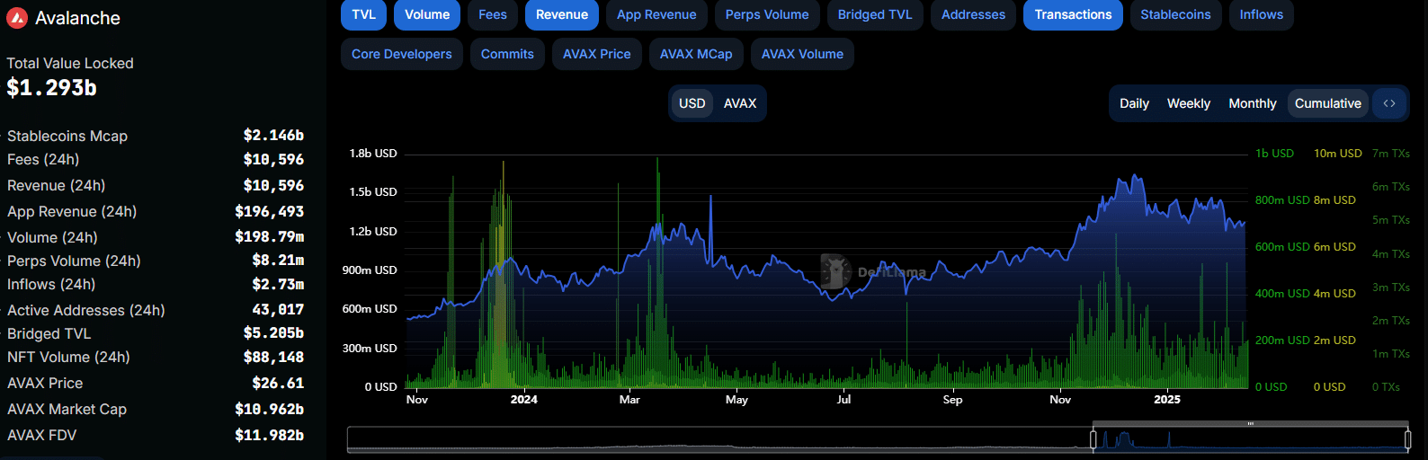Enable the Perps Volume metric
This screenshot has height=460, width=1428.
point(767,14)
